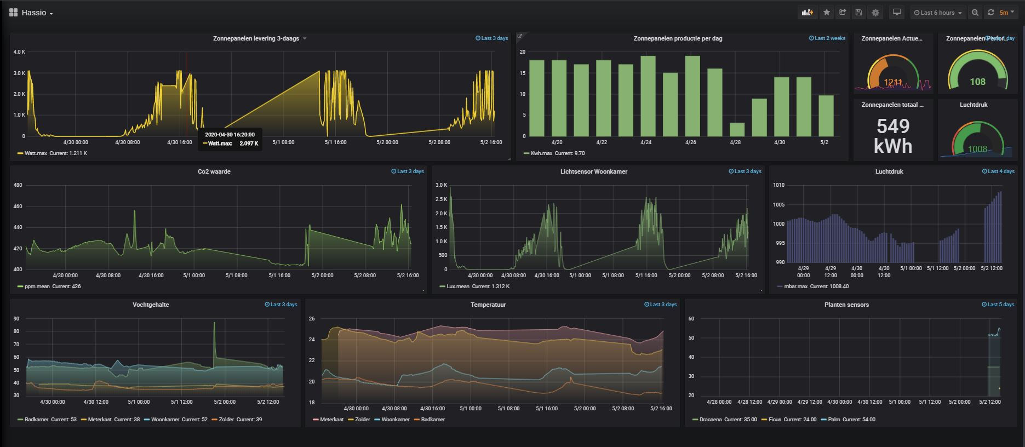
Task: Expand the 5m refresh interval dropdown
Action: [x=1007, y=13]
